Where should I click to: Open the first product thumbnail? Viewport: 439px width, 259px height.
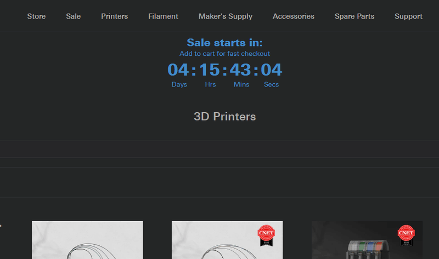click(87, 240)
